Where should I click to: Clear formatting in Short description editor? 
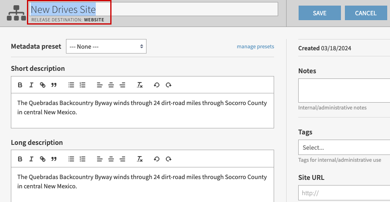pyautogui.click(x=140, y=85)
